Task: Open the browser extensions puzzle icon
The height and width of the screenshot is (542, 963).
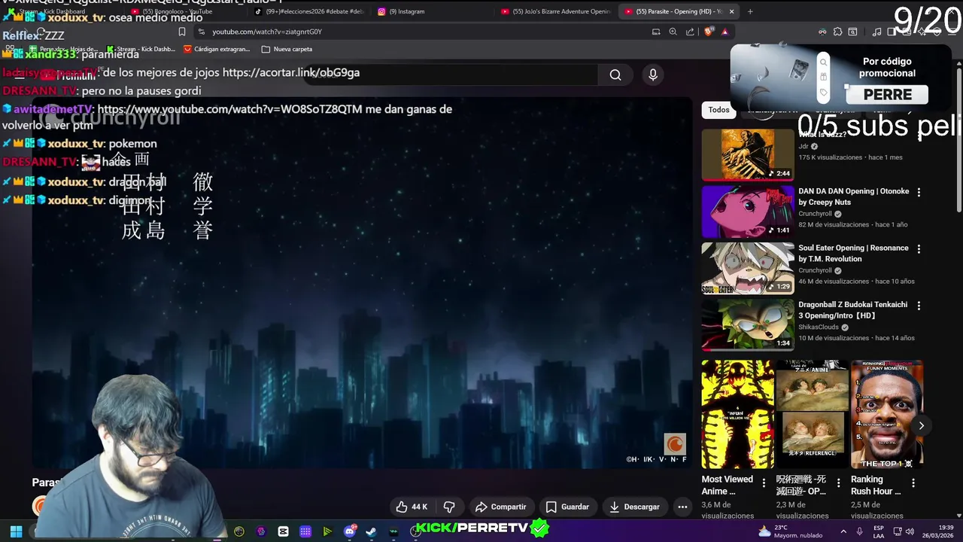Action: (837, 32)
